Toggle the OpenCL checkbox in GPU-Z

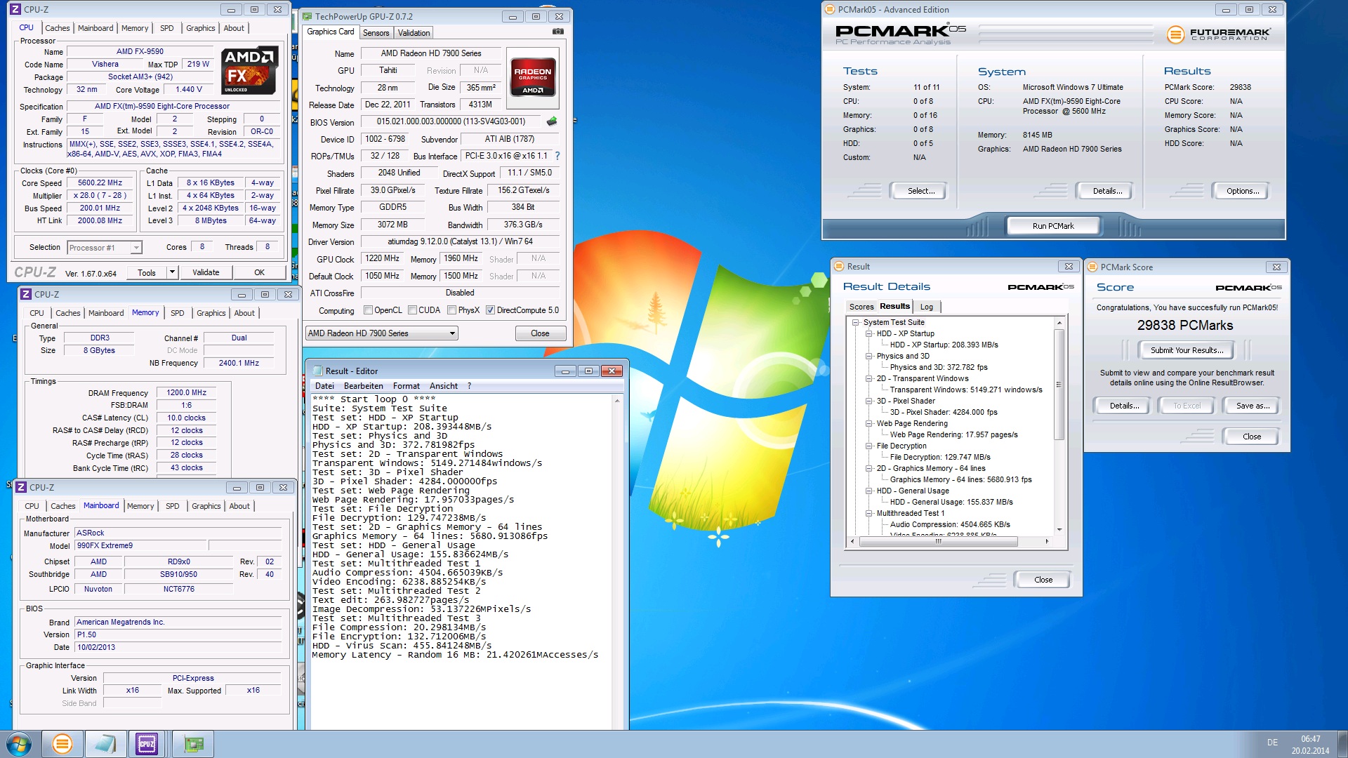368,310
